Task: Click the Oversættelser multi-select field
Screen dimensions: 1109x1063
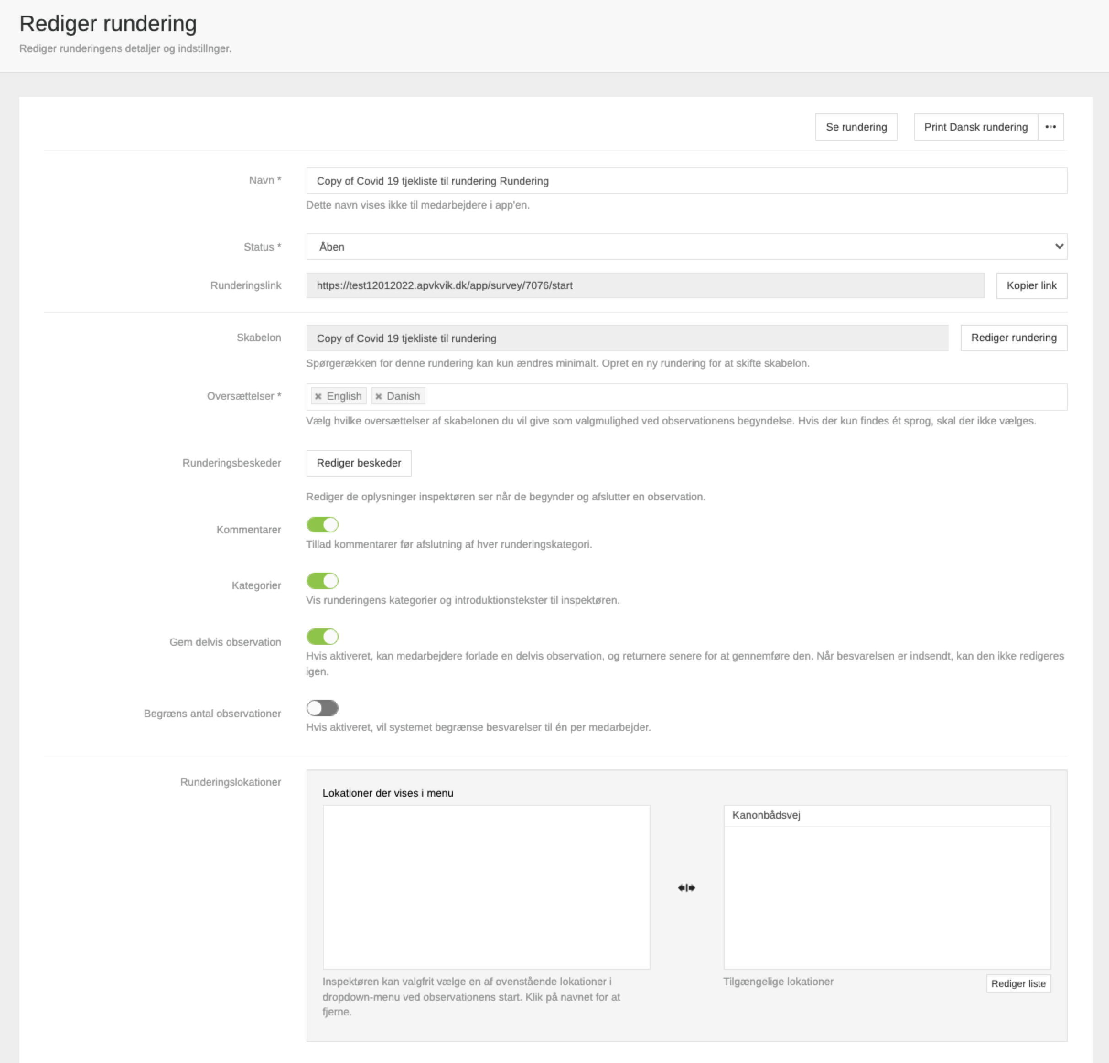Action: click(736, 397)
